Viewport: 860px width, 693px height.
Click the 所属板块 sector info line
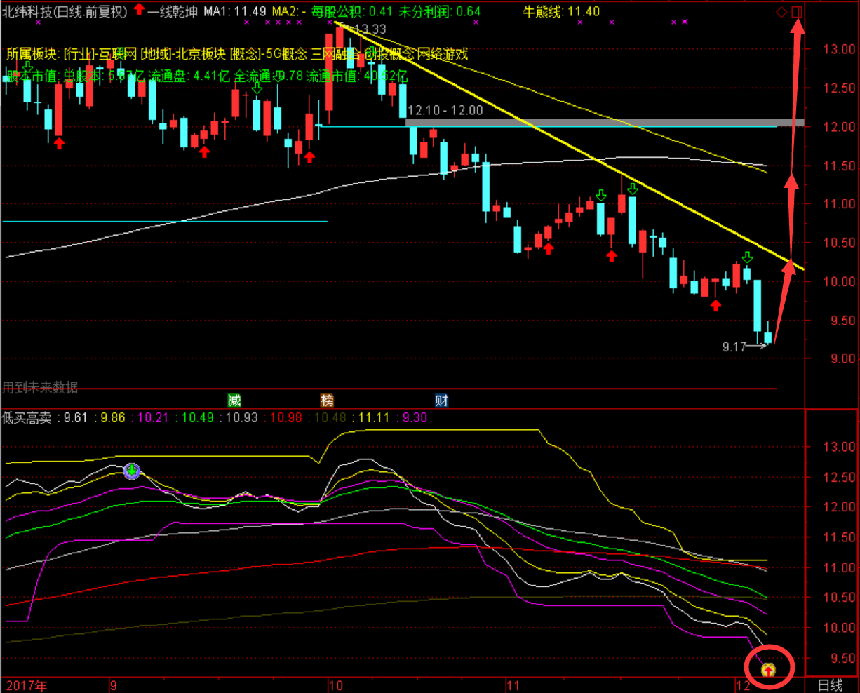237,54
